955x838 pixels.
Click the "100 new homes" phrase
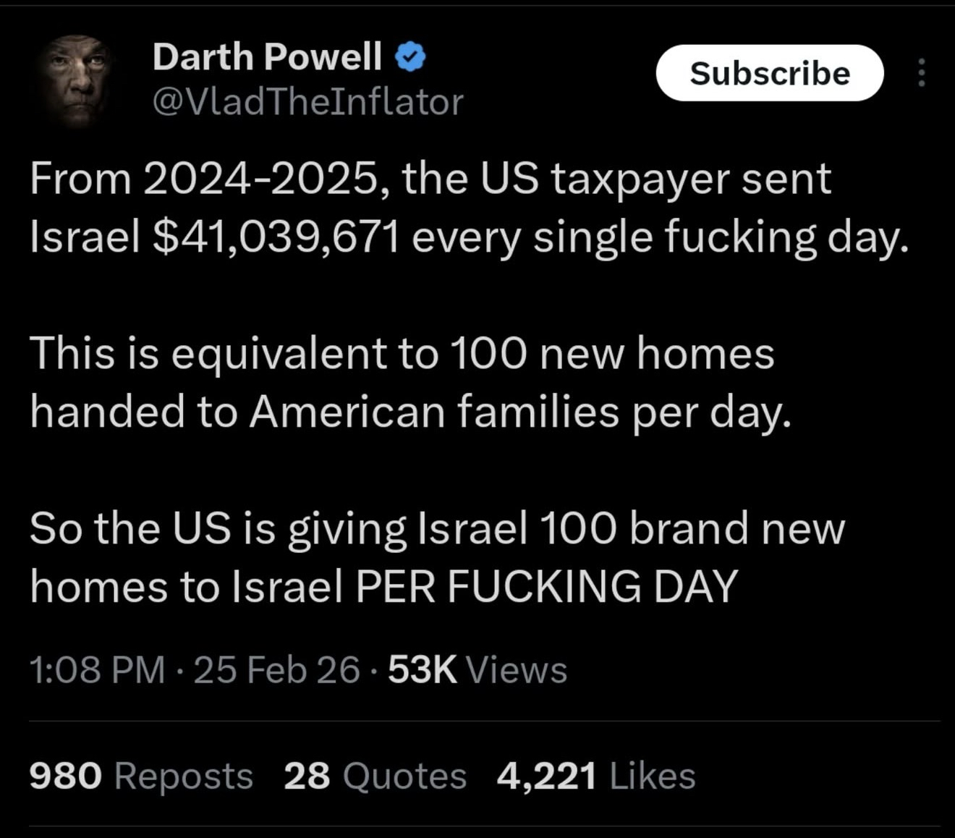click(612, 354)
